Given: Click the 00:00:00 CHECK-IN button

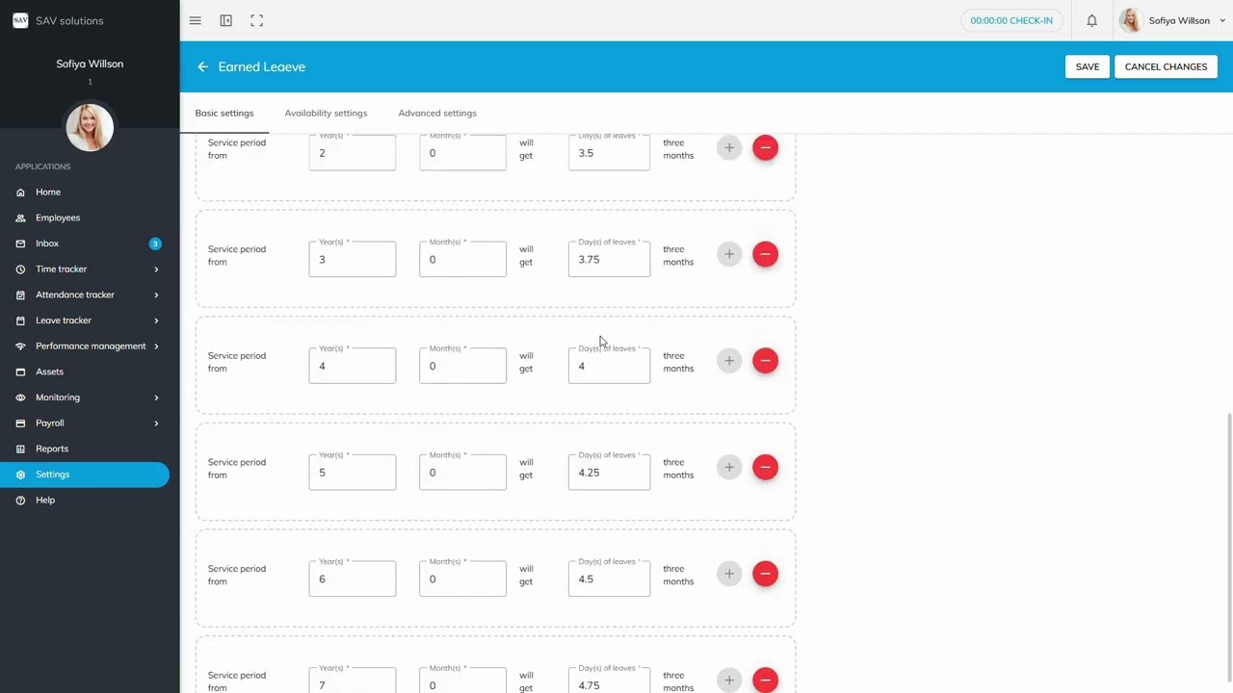Looking at the screenshot, I should click(x=1011, y=20).
